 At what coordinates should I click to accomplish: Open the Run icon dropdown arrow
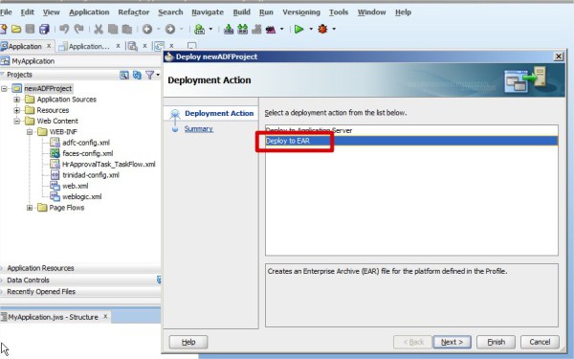tap(311, 29)
